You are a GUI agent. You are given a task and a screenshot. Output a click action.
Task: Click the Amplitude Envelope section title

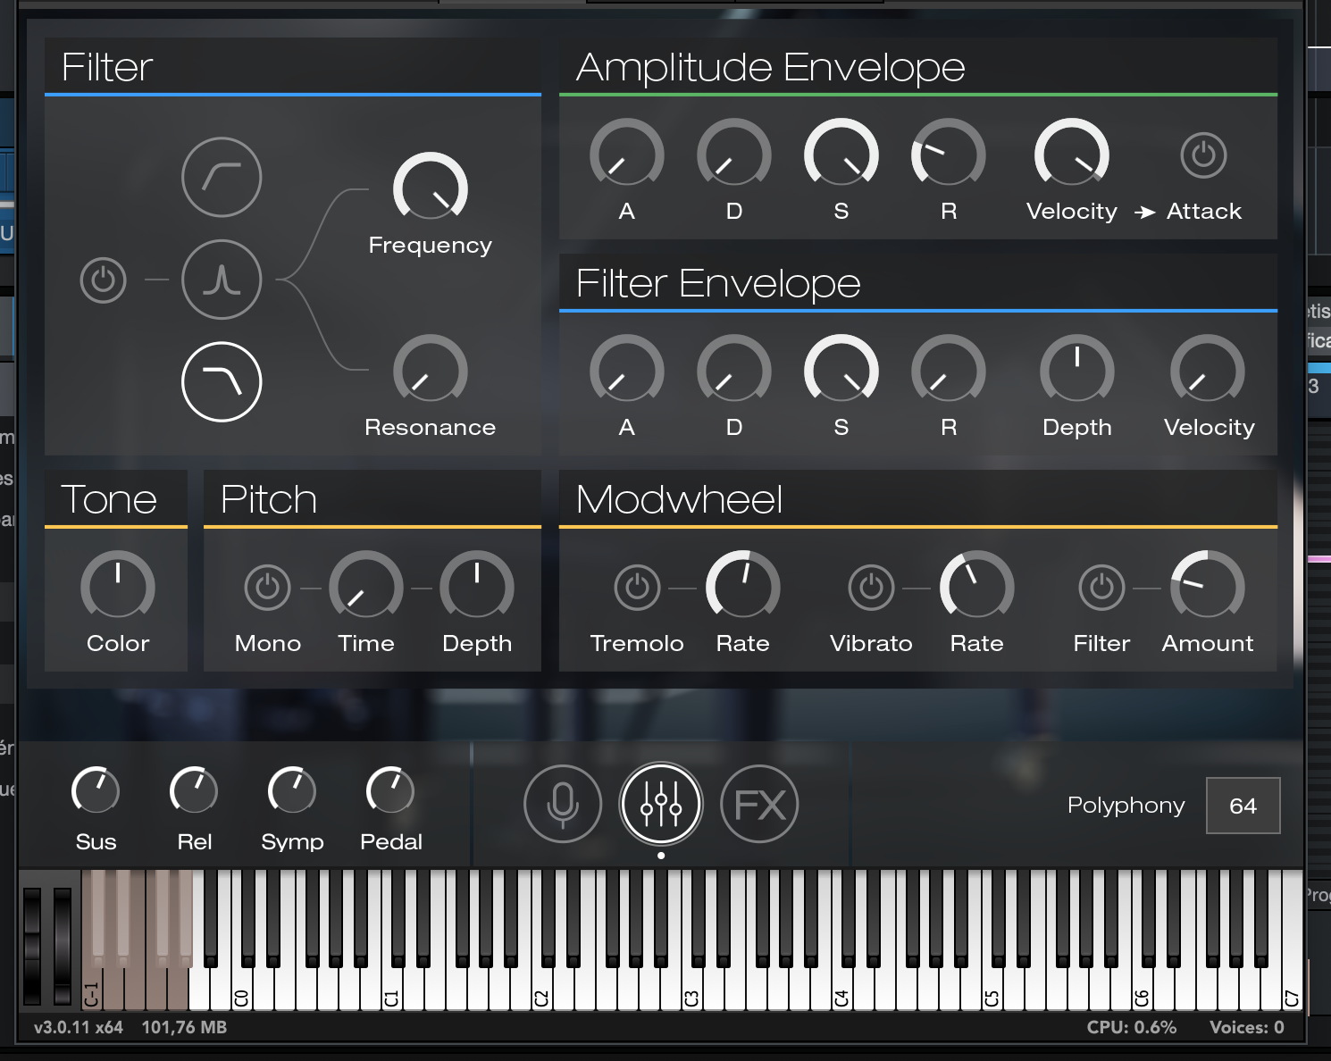tap(771, 67)
